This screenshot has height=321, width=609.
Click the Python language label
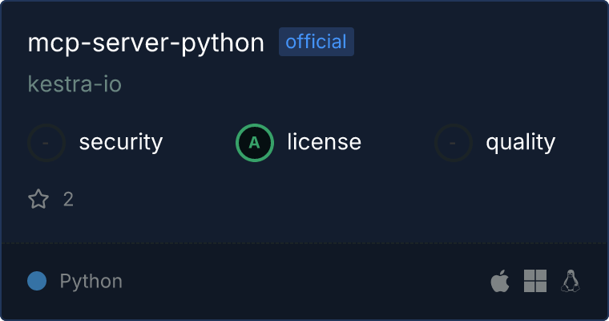coord(91,282)
